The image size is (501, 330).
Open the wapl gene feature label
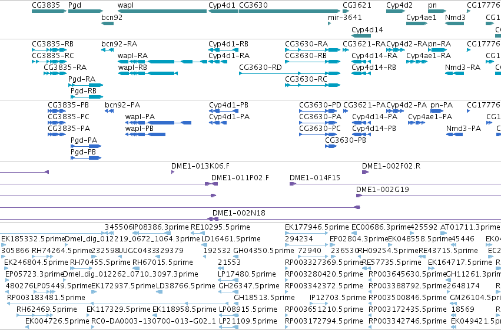coord(125,5)
